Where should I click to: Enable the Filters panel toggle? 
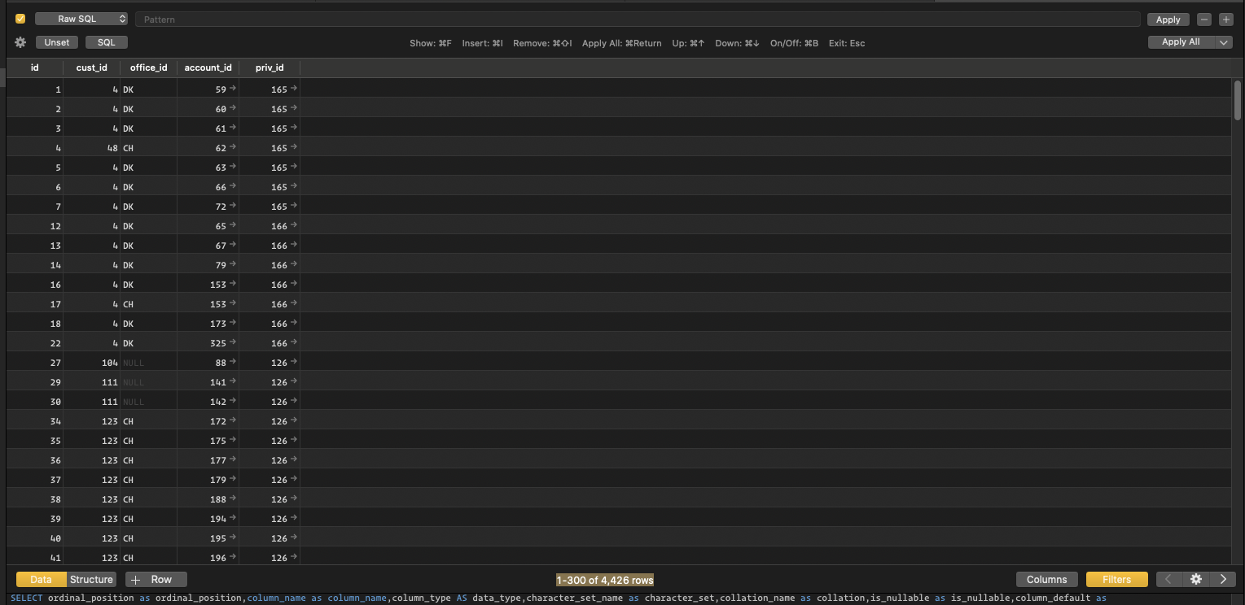1116,579
